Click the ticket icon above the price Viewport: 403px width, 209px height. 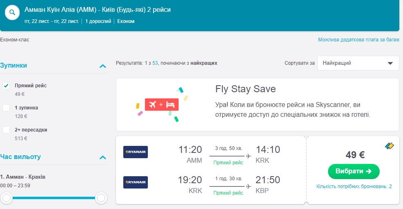(x=389, y=145)
